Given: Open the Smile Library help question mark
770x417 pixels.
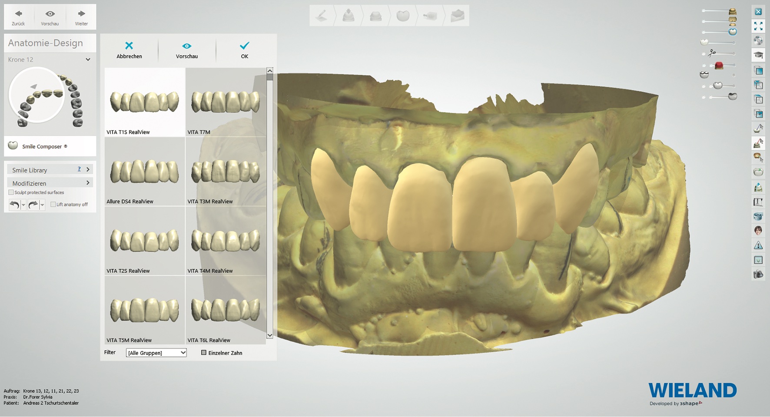Looking at the screenshot, I should (x=79, y=169).
